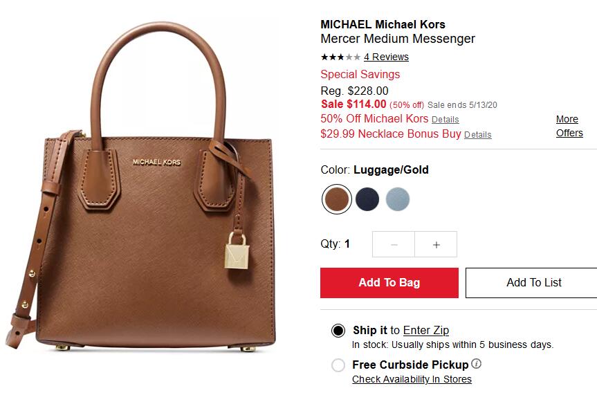Open Details for 50% Off Michael Kors
597x395 pixels.
click(x=445, y=120)
